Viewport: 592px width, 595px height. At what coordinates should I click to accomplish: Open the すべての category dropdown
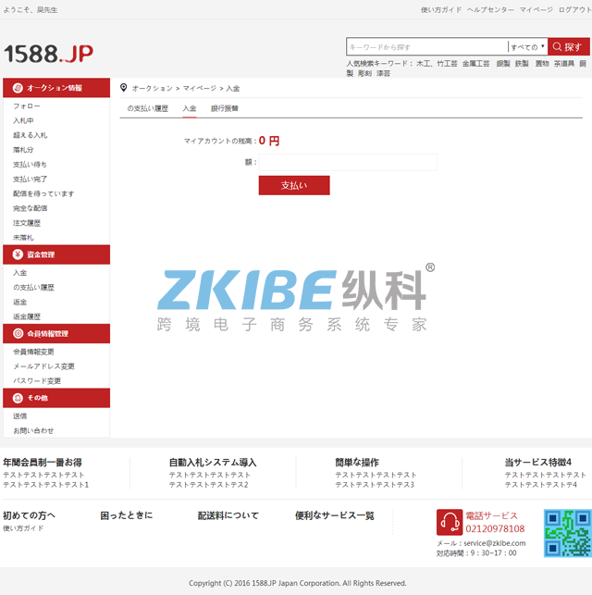point(527,47)
